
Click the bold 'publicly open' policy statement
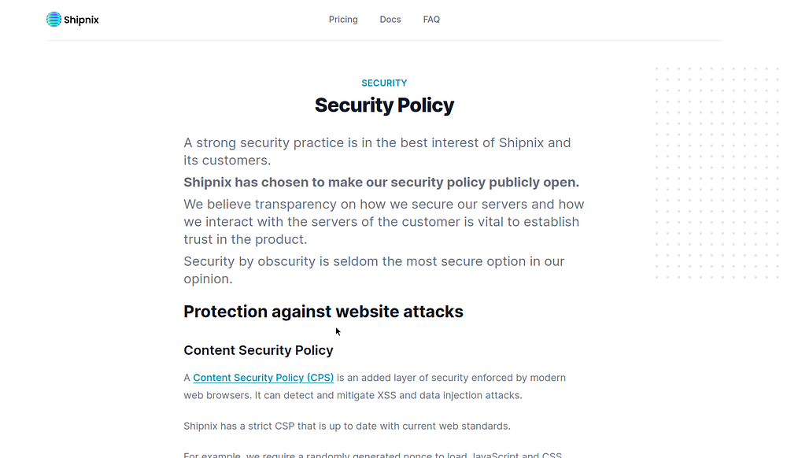pyautogui.click(x=381, y=183)
